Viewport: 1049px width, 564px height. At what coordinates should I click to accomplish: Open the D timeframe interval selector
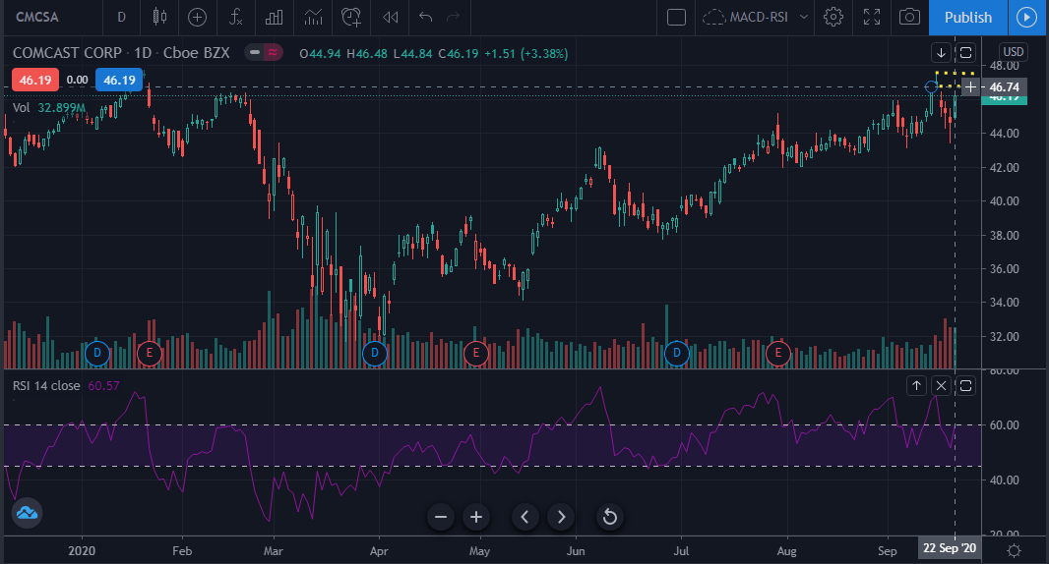point(121,17)
